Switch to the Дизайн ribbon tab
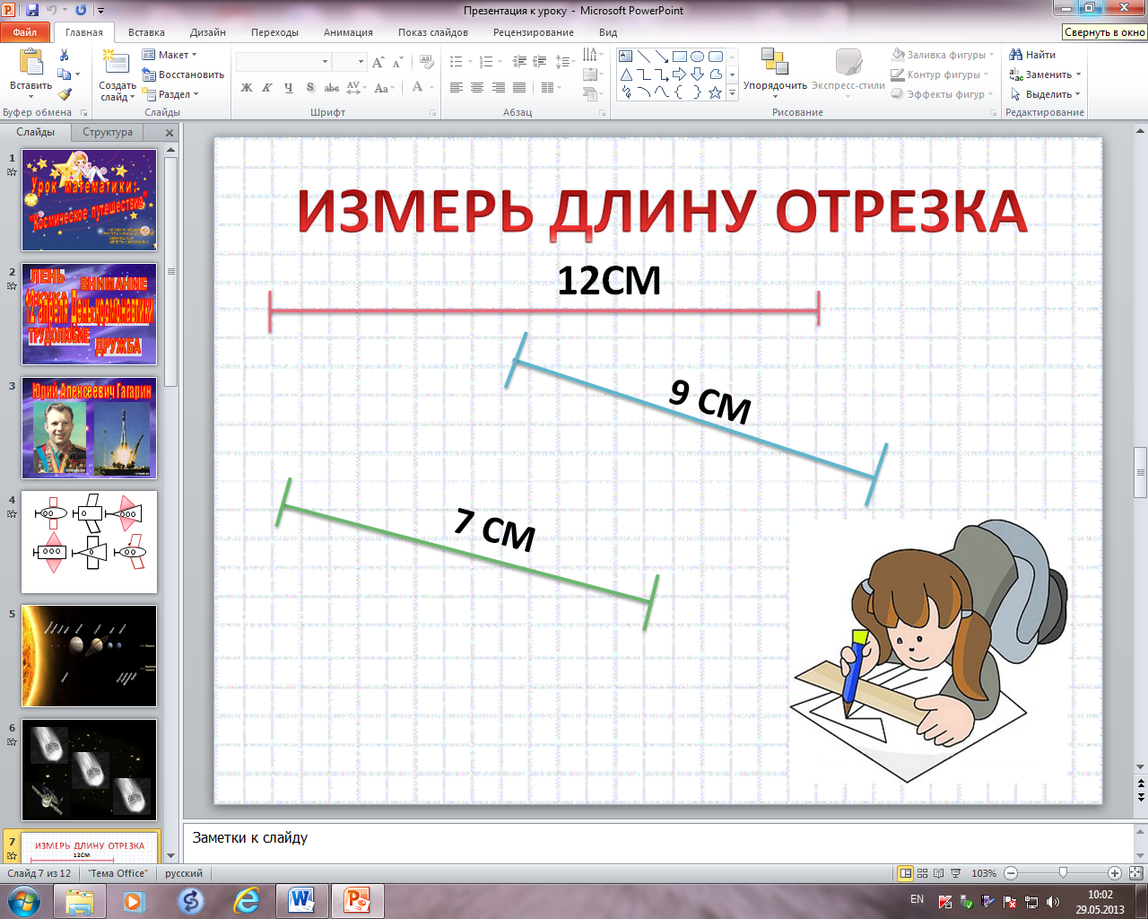The height and width of the screenshot is (919, 1148). (x=208, y=32)
